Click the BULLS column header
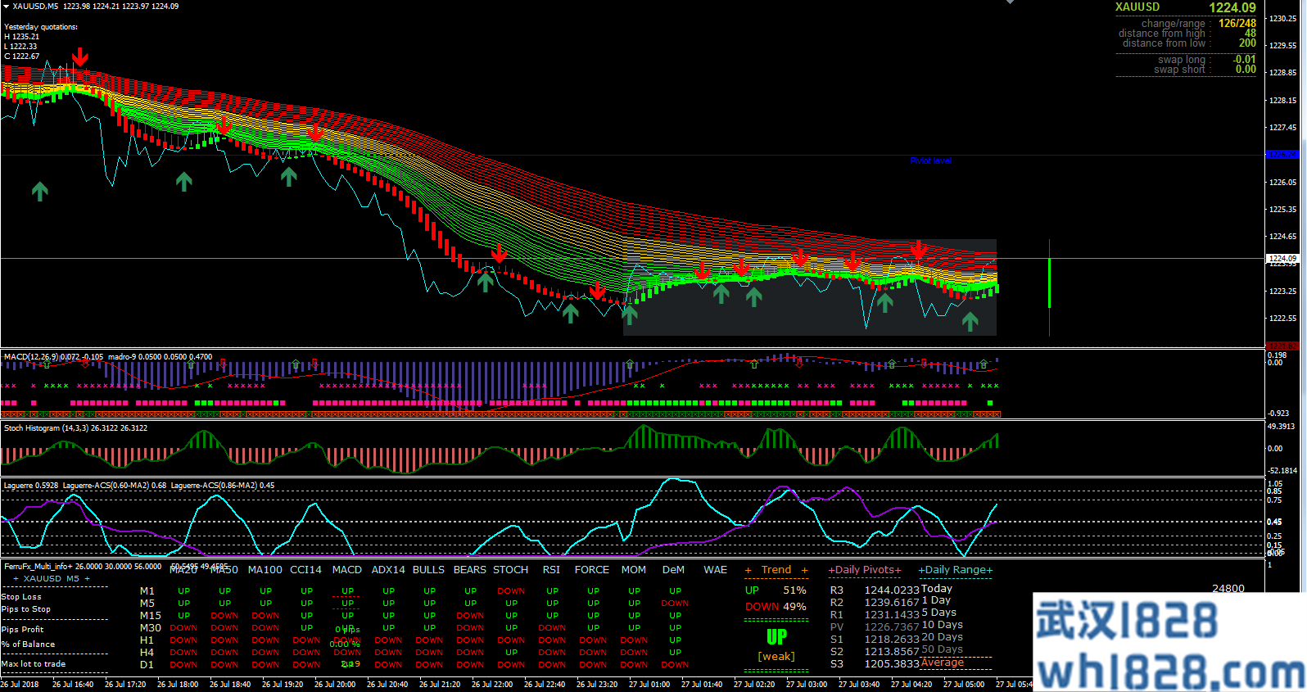Viewport: 1307px width, 692px height. click(429, 570)
